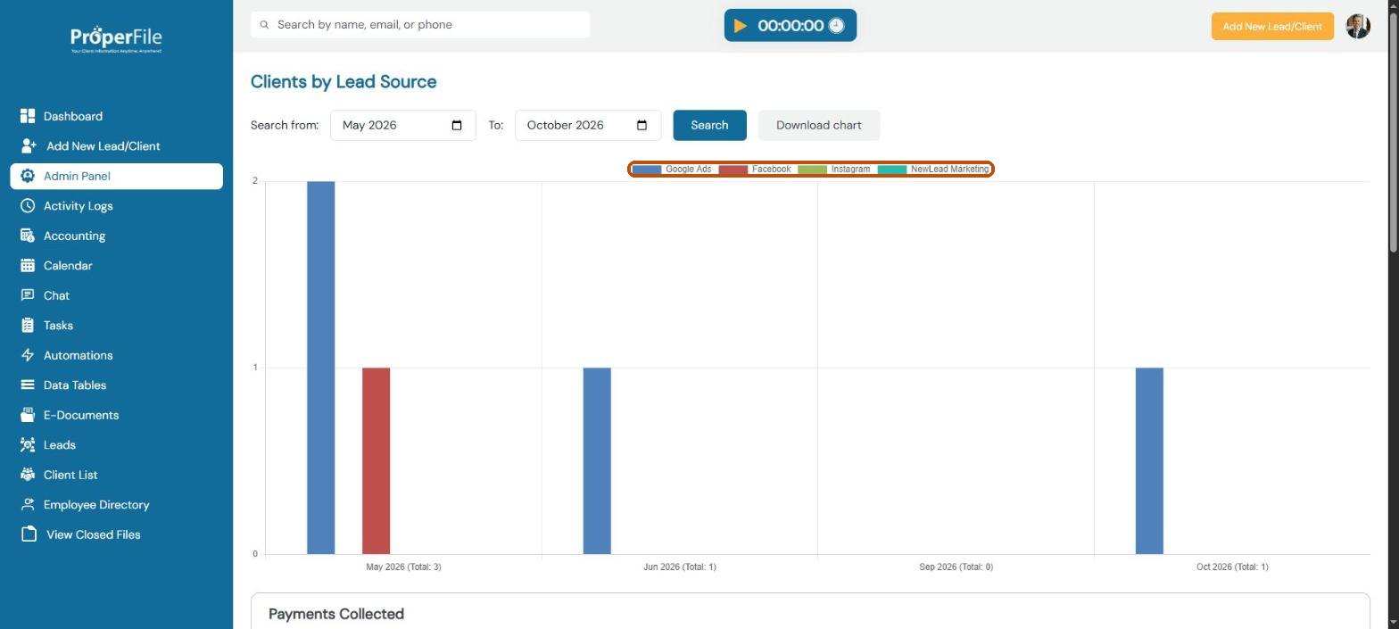Click the Leads icon in the sidebar
Viewport: 1399px width, 629px height.
click(28, 444)
